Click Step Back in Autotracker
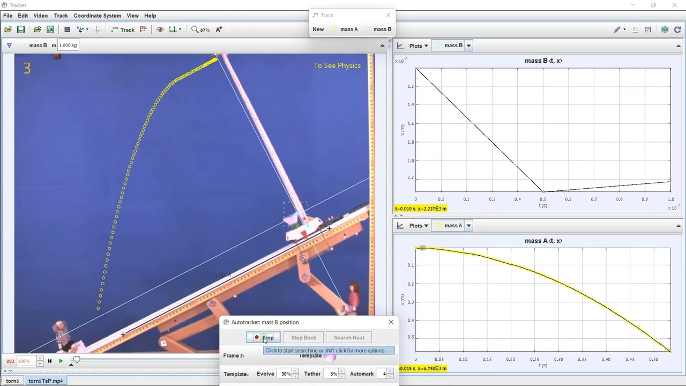This screenshot has width=686, height=386. point(303,338)
